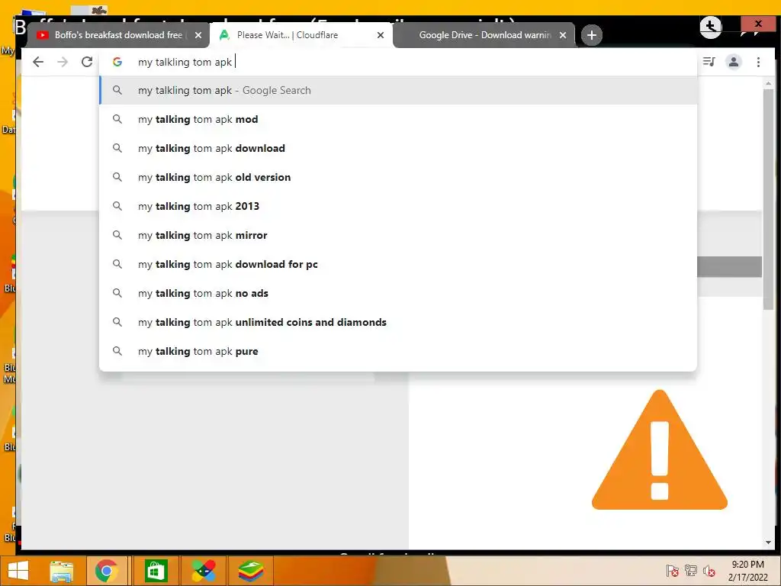The height and width of the screenshot is (586, 781).
Task: Switch to Google Drive Download warning tab
Action: [x=484, y=35]
